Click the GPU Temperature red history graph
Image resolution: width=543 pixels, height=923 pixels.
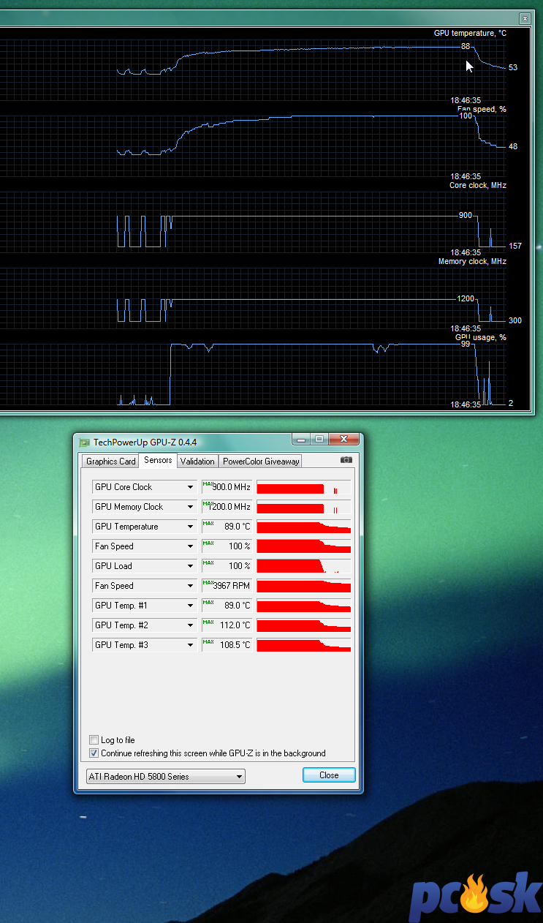(304, 527)
